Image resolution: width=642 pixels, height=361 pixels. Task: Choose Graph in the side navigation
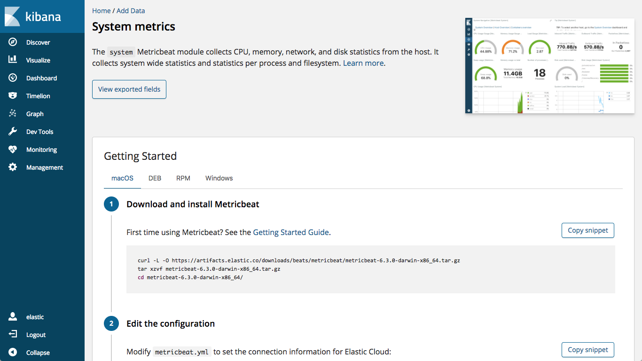click(35, 114)
